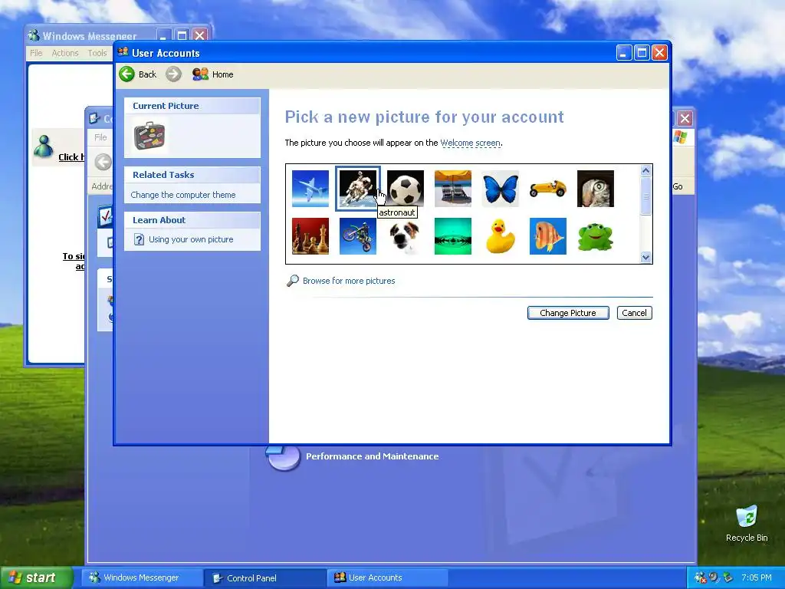Click Back arrow in Control Panel window

(103, 163)
